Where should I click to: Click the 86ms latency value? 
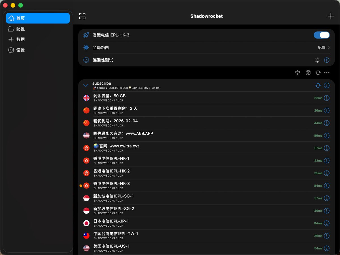(x=318, y=136)
